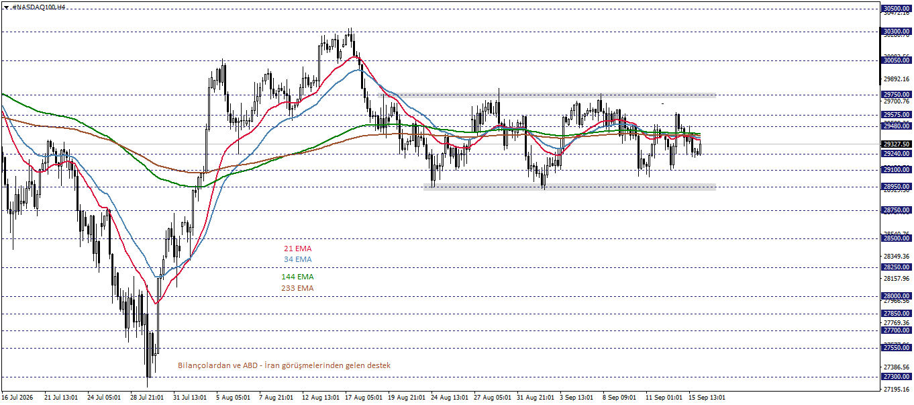Image resolution: width=914 pixels, height=405 pixels.
Task: Click the 27 Aug 05:01 time label
Action: (x=492, y=398)
